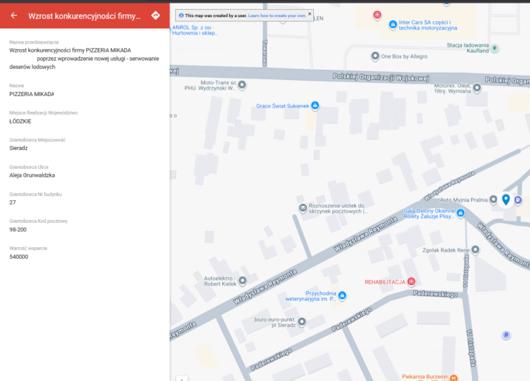Viewport: 530px width, 381px height.
Task: Click the Przychodnia weterynaryjna shopping icon
Action: [342, 295]
